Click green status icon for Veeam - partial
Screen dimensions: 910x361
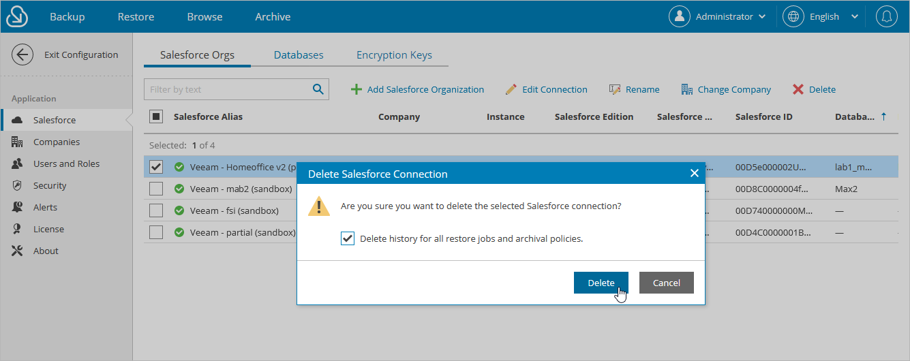(x=179, y=232)
